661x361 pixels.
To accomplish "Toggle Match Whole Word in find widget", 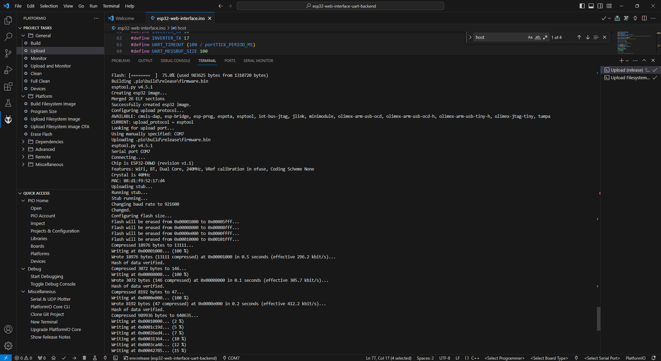I will (x=537, y=37).
